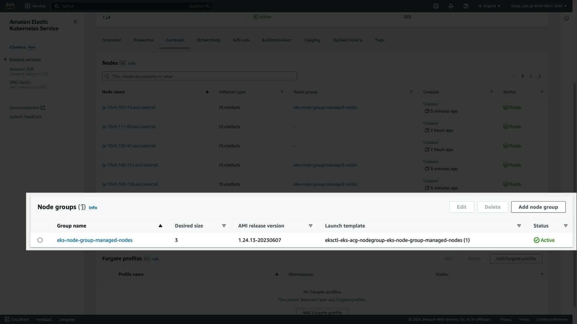Switch to the Add-ons tab
Screen dimensions: 577x324
point(241,40)
